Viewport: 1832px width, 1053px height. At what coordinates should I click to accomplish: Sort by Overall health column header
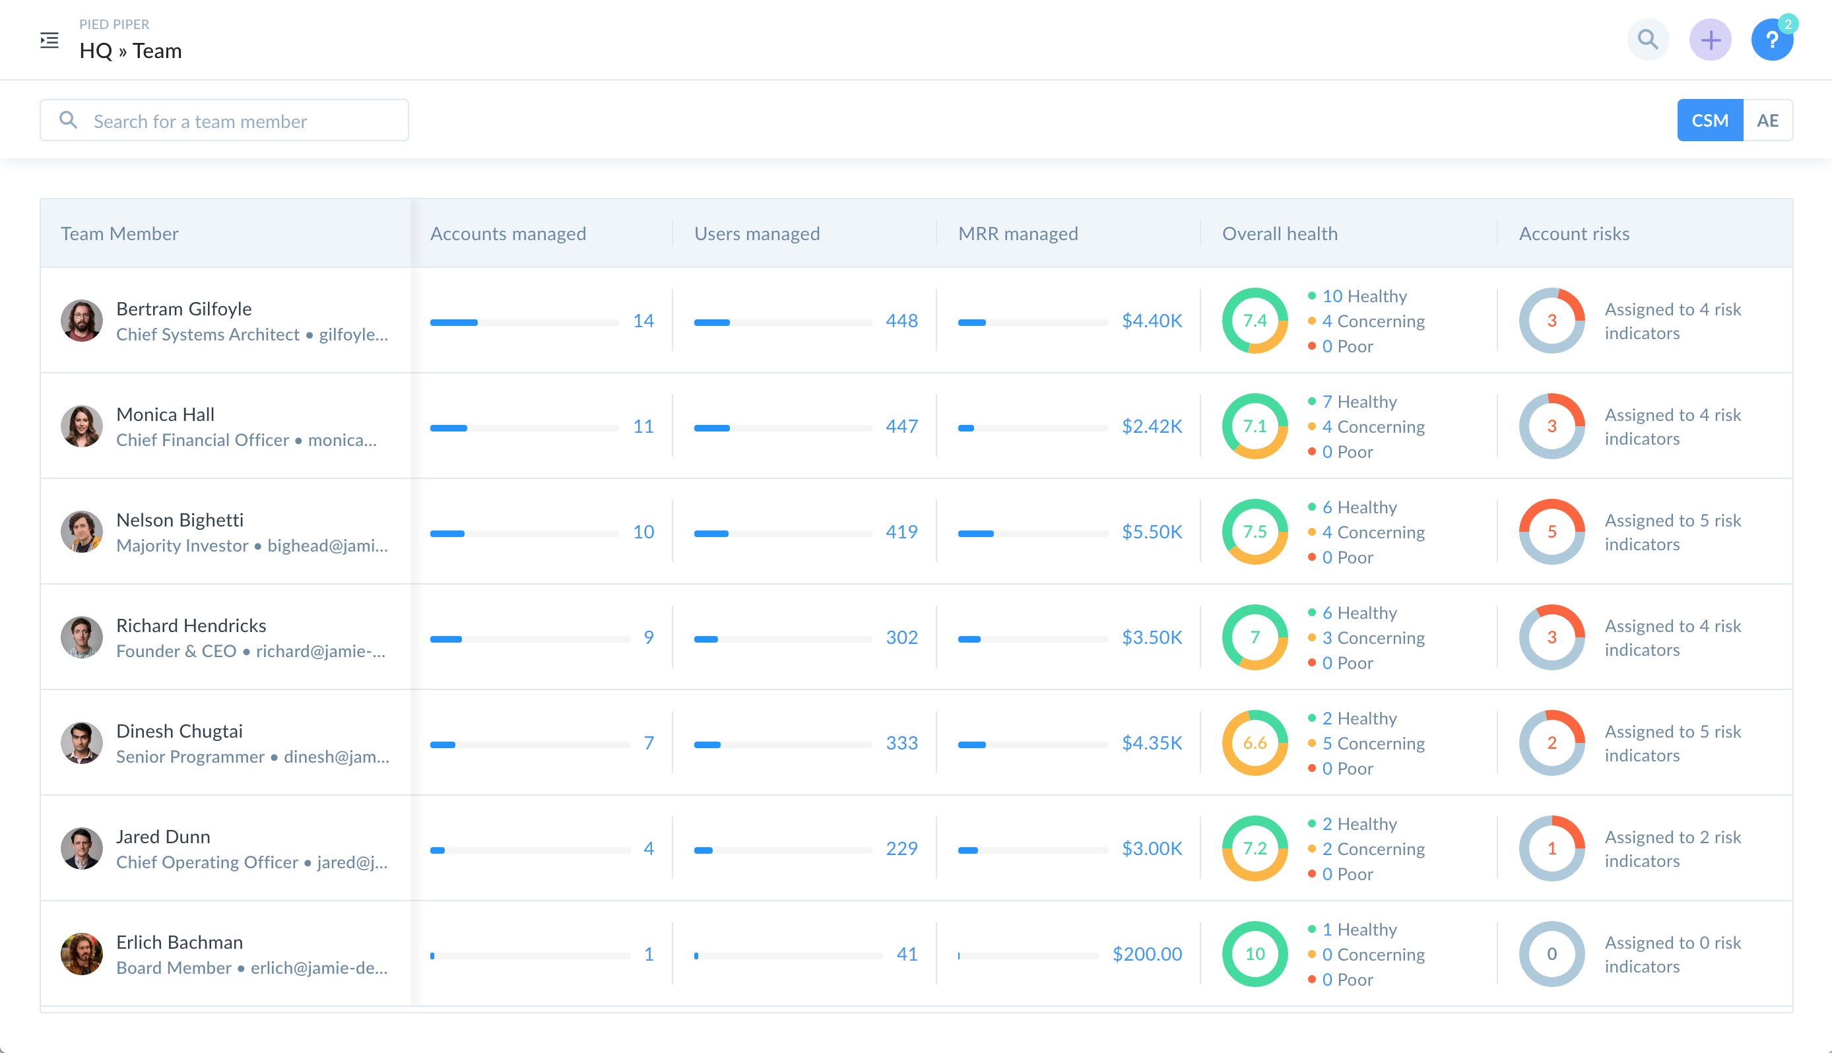pyautogui.click(x=1280, y=234)
